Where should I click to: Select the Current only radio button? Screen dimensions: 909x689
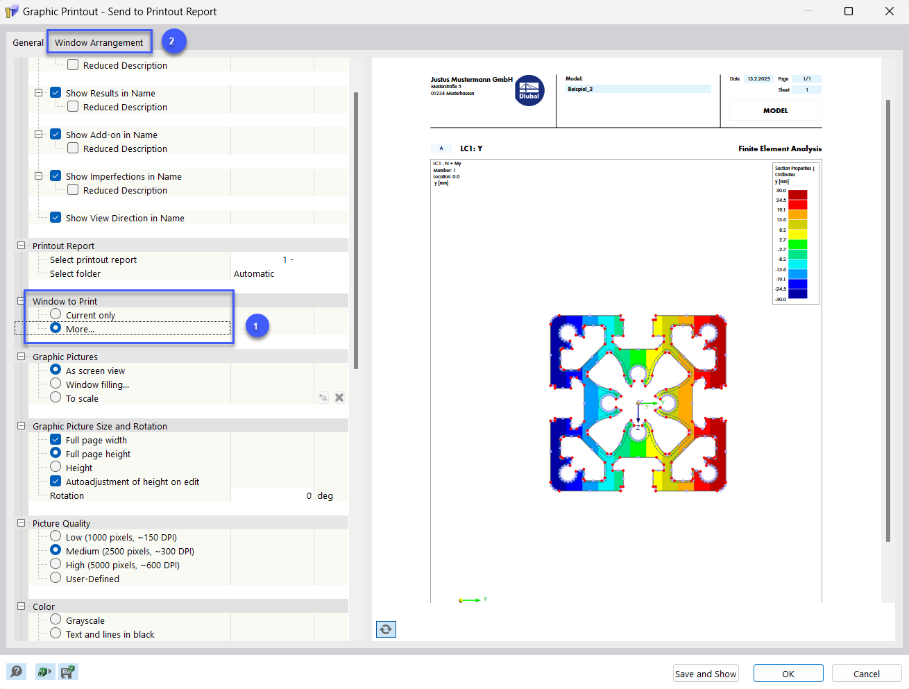[x=55, y=314]
